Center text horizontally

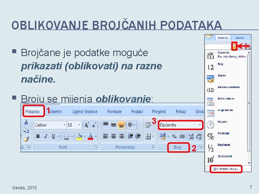click(x=113, y=137)
